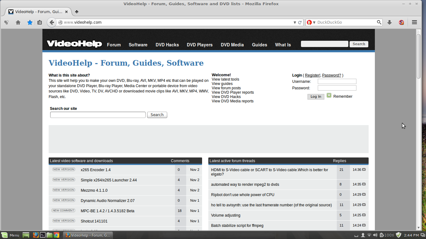The height and width of the screenshot is (239, 426).
Task: Focus the 'Search our site' text box
Action: click(x=98, y=115)
